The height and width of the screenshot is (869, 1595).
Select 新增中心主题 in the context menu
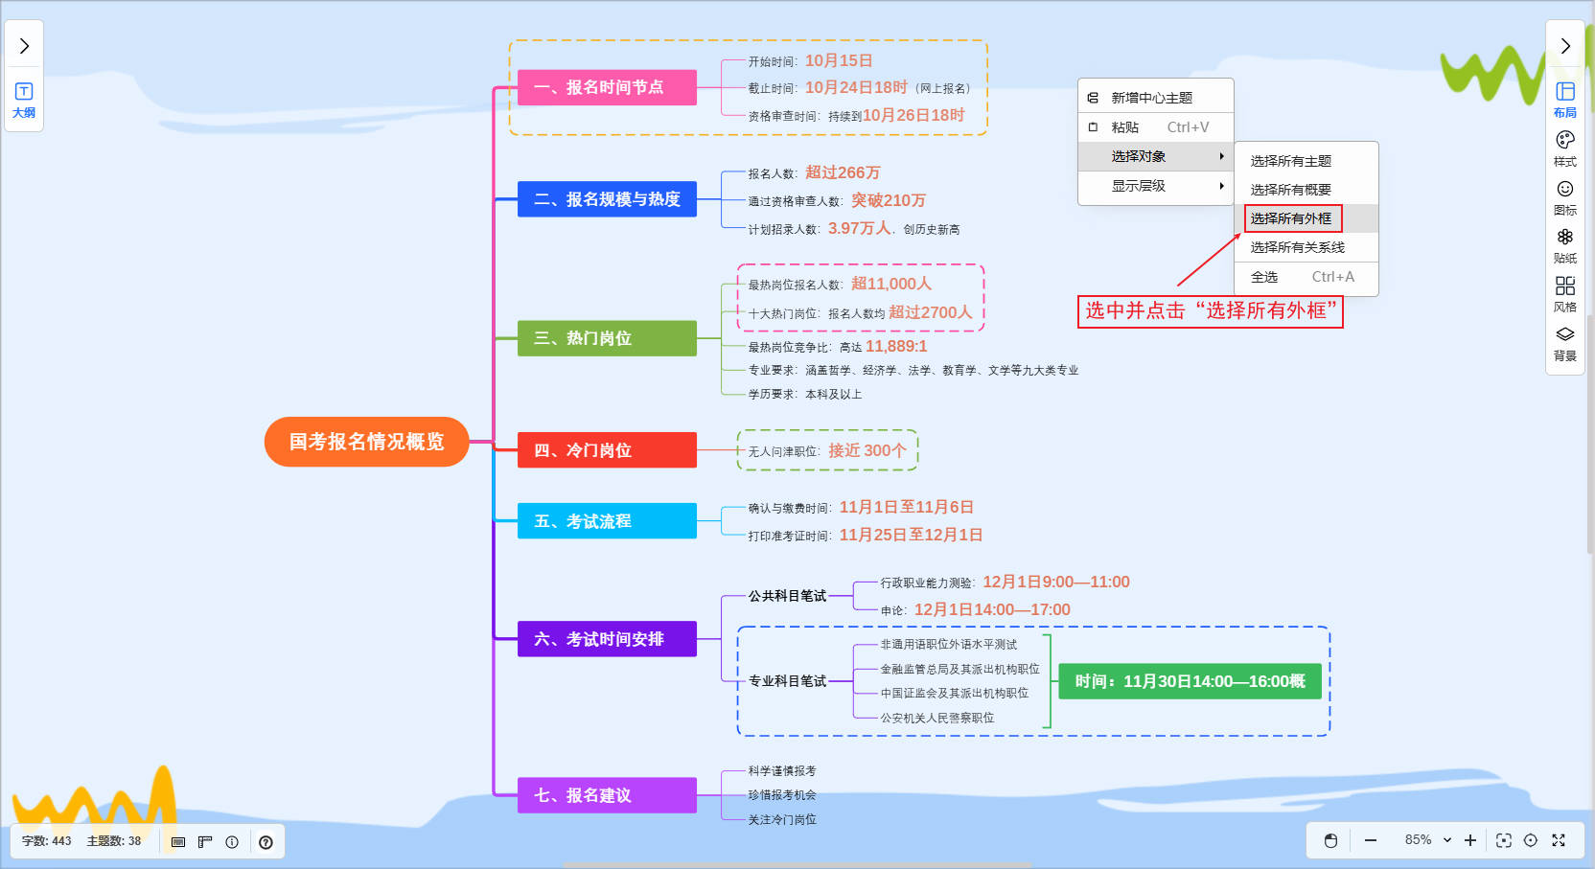[x=1151, y=98]
